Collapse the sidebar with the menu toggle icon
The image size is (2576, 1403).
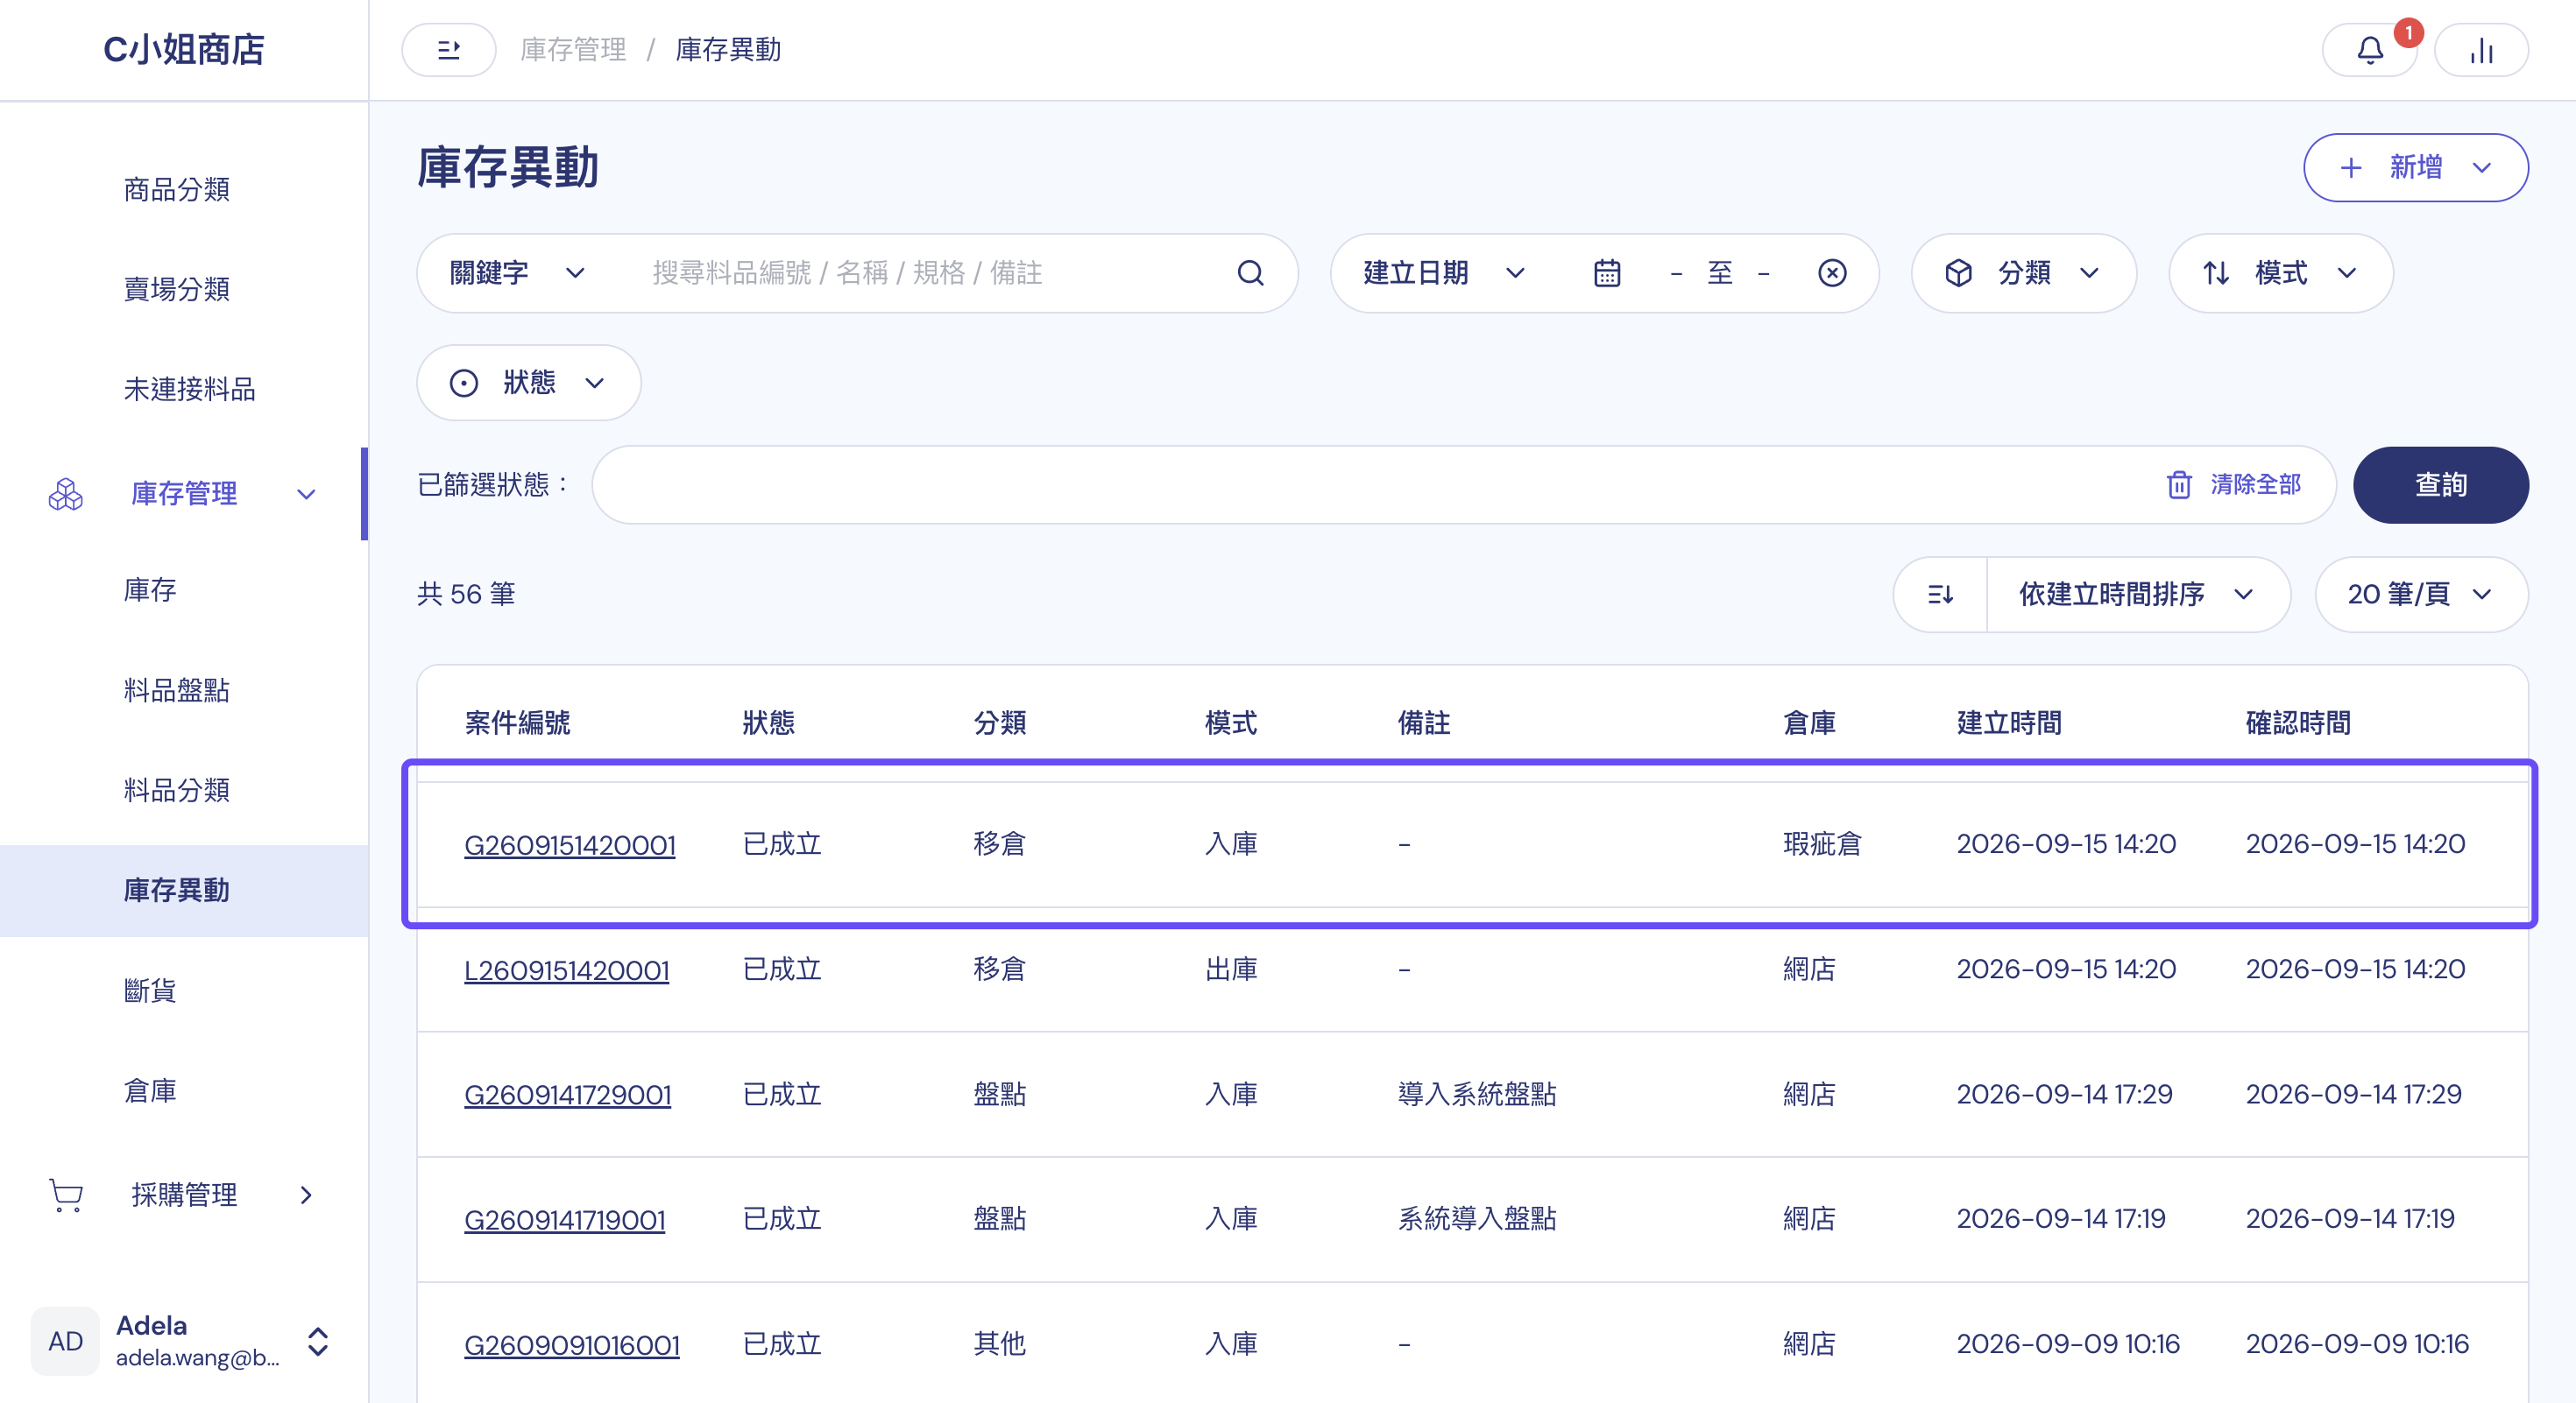click(448, 50)
